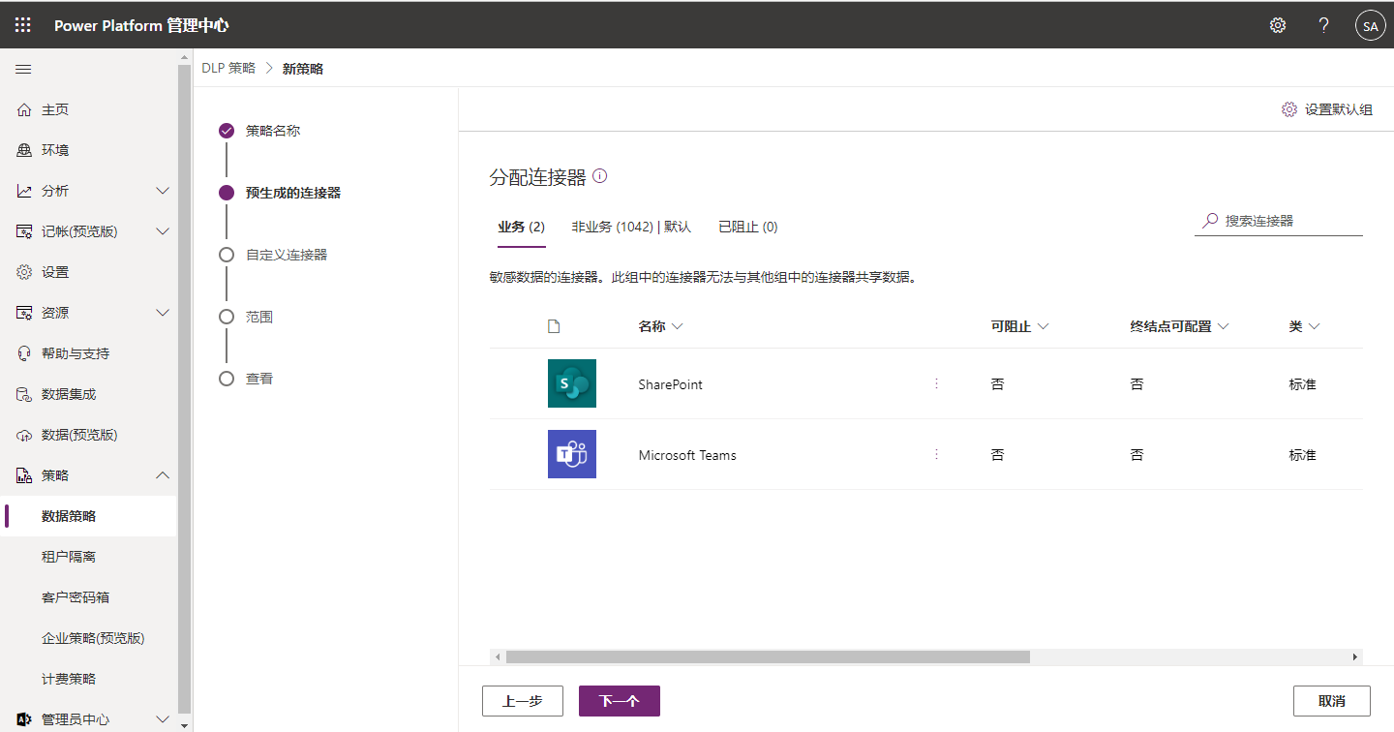Switch to the 业务 (2) tab
Viewport: 1394px width, 732px height.
click(522, 227)
